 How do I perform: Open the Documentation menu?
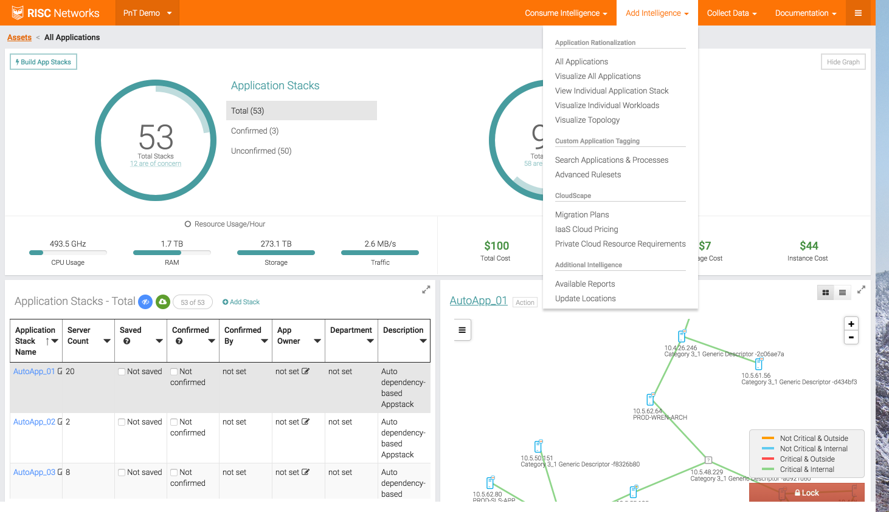point(806,13)
